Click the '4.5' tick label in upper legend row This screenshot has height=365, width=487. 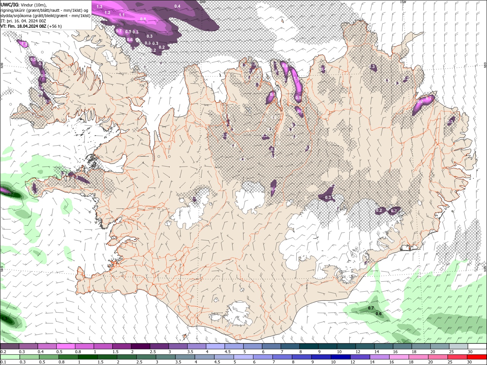(x=228, y=352)
